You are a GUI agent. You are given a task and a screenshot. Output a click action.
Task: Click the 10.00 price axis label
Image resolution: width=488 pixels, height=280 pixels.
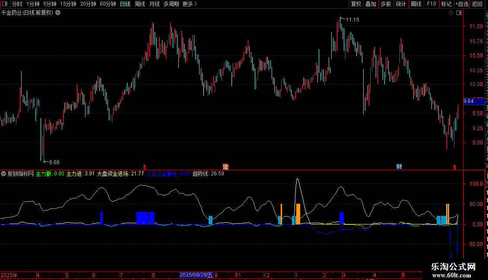pyautogui.click(x=476, y=84)
